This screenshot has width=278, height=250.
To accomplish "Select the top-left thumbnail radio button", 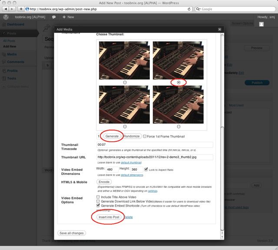I will (x=125, y=82).
